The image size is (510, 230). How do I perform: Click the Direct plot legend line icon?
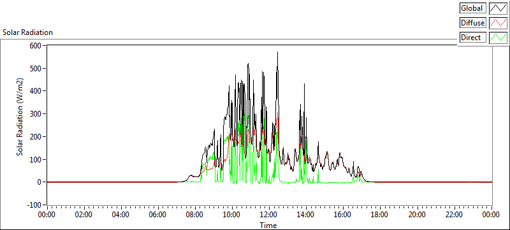pos(498,38)
